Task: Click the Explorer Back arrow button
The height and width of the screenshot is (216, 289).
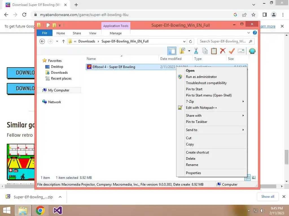Action: pyautogui.click(x=42, y=41)
